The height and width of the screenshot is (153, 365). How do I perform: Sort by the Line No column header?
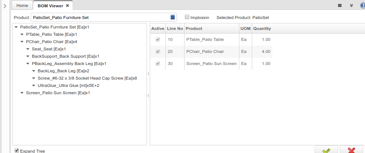pos(175,28)
